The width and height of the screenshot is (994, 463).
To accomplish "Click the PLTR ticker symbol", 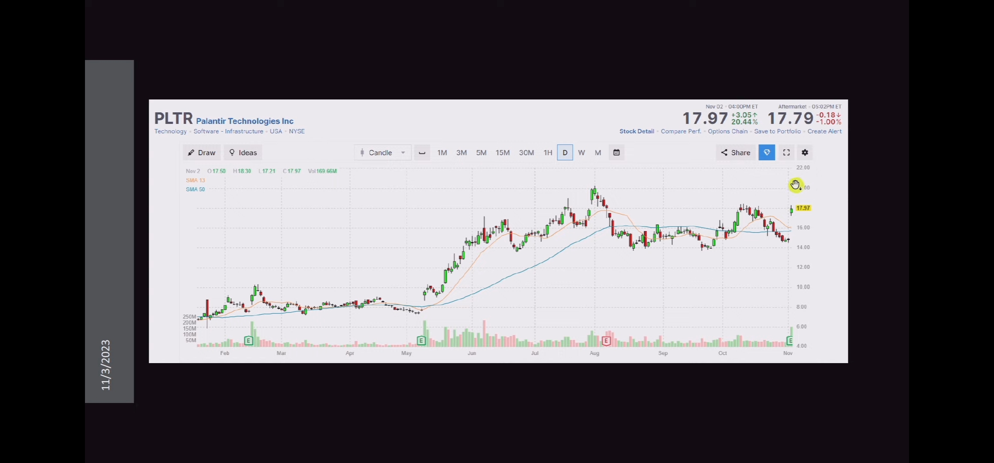I will coord(173,118).
